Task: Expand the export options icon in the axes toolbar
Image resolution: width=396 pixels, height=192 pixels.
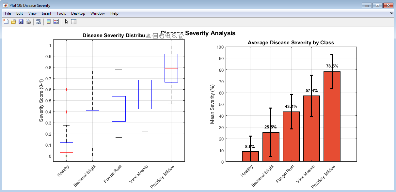Action: (149, 36)
